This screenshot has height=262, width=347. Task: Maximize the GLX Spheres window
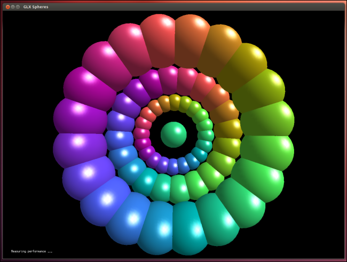tap(18, 7)
